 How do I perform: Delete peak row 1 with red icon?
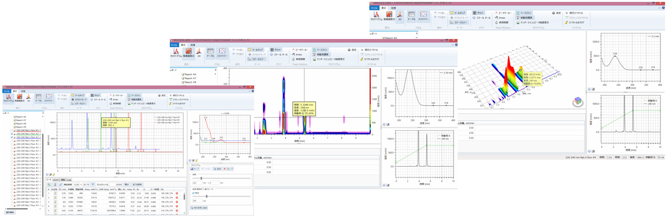pyautogui.click(x=176, y=193)
